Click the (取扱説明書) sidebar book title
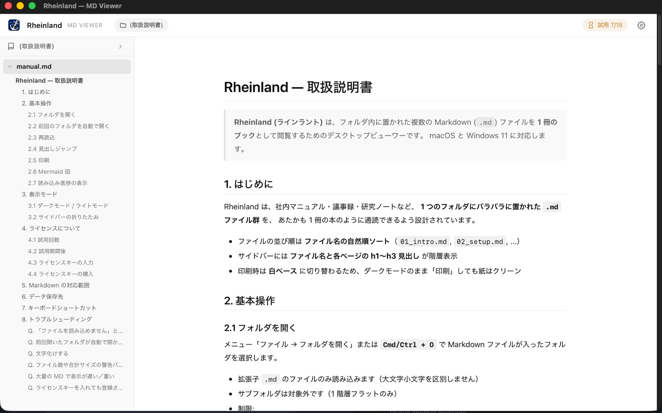The height and width of the screenshot is (413, 662). click(37, 46)
